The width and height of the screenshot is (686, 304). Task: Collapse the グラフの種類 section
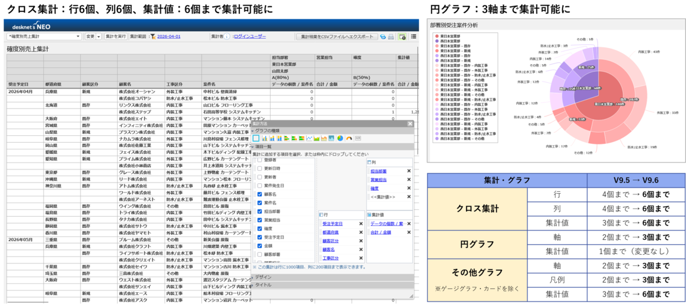332,131
